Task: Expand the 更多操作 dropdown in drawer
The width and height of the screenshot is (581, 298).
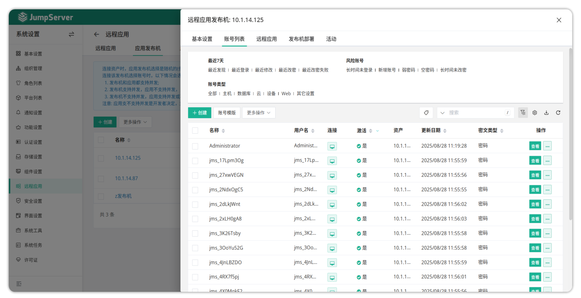Action: click(258, 113)
